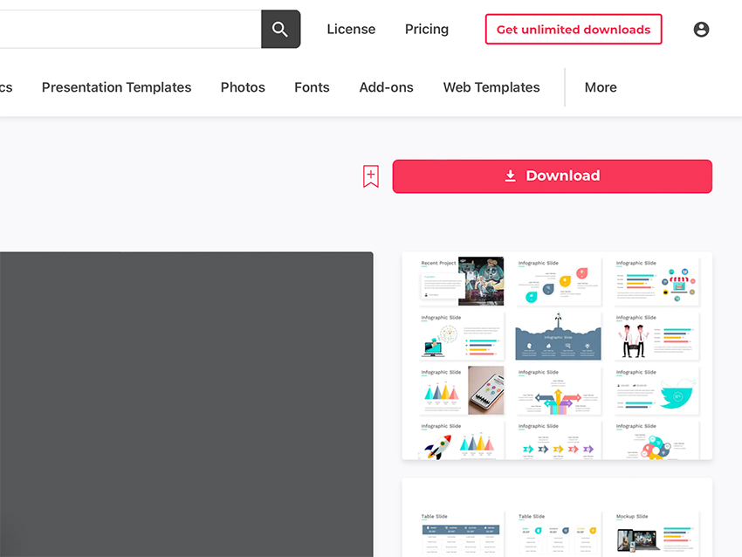Click Get unlimited downloads
Image resolution: width=742 pixels, height=557 pixels.
tap(574, 29)
